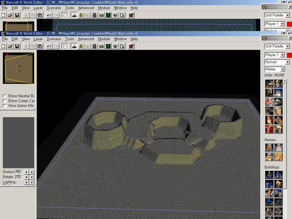This screenshot has width=292, height=219.
Task: Click Redo arrow in front window toolbar
Action: click(56, 46)
